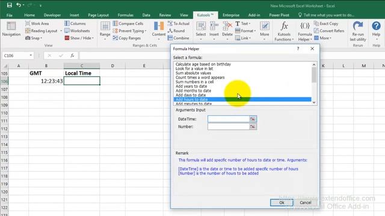This screenshot has height=216, width=385.
Task: Save the workbook from the quick access toolbar
Action: pos(10,5)
